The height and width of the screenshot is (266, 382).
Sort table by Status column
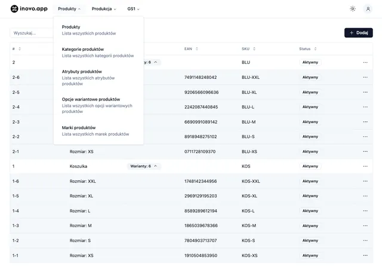tap(308, 49)
